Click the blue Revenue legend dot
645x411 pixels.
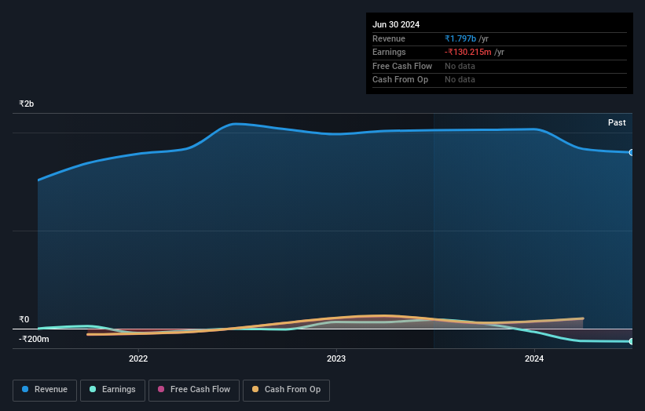click(x=25, y=389)
